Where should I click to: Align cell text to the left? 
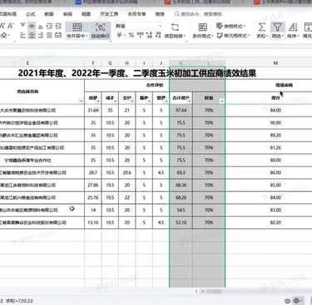click(x=23, y=35)
